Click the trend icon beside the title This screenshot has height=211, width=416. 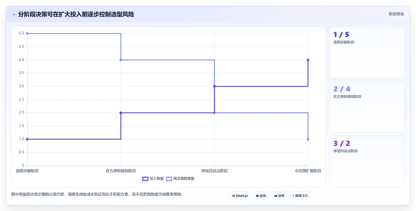tap(14, 14)
